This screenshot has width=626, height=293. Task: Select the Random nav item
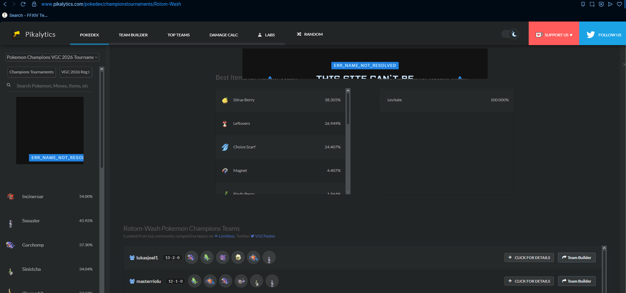(x=310, y=34)
